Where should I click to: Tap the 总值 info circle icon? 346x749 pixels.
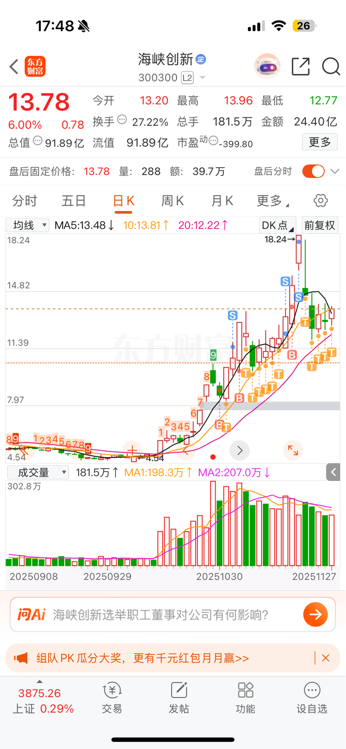click(x=38, y=141)
